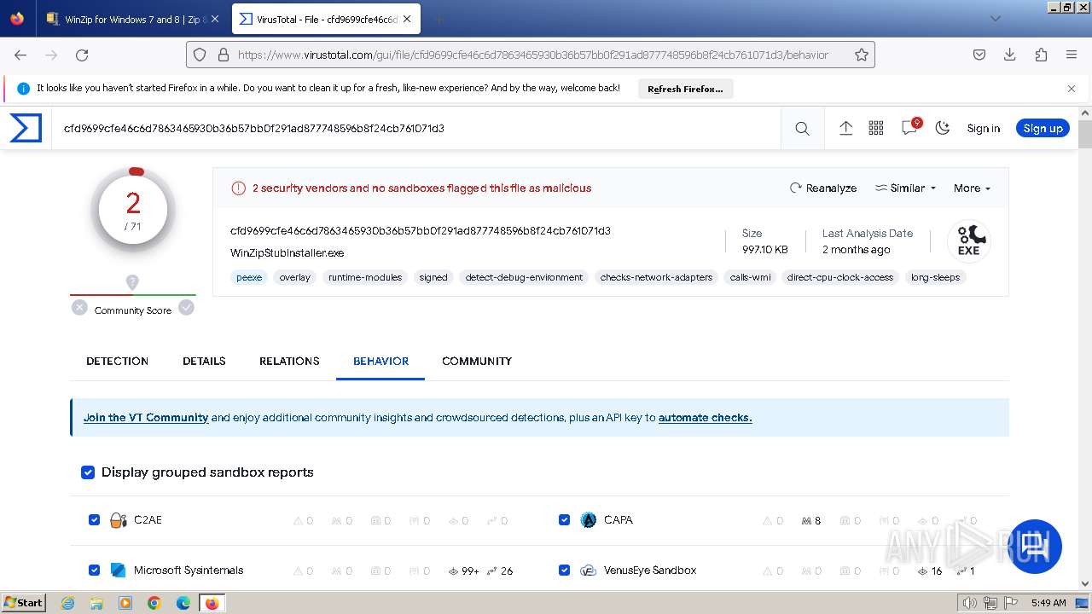This screenshot has width=1092, height=614.
Task: Click the Windows Start button
Action: click(x=24, y=602)
